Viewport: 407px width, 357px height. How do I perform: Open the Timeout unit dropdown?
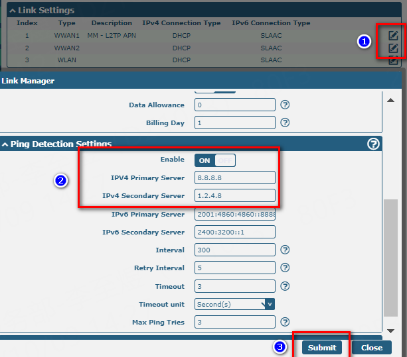point(234,304)
